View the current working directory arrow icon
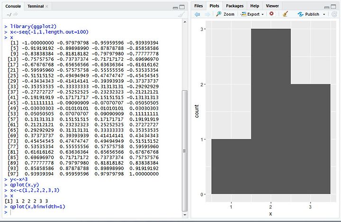341x222 pixels. 15,14
